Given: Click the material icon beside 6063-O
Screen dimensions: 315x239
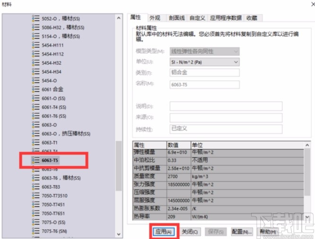Looking at the screenshot, I should pos(36,125).
